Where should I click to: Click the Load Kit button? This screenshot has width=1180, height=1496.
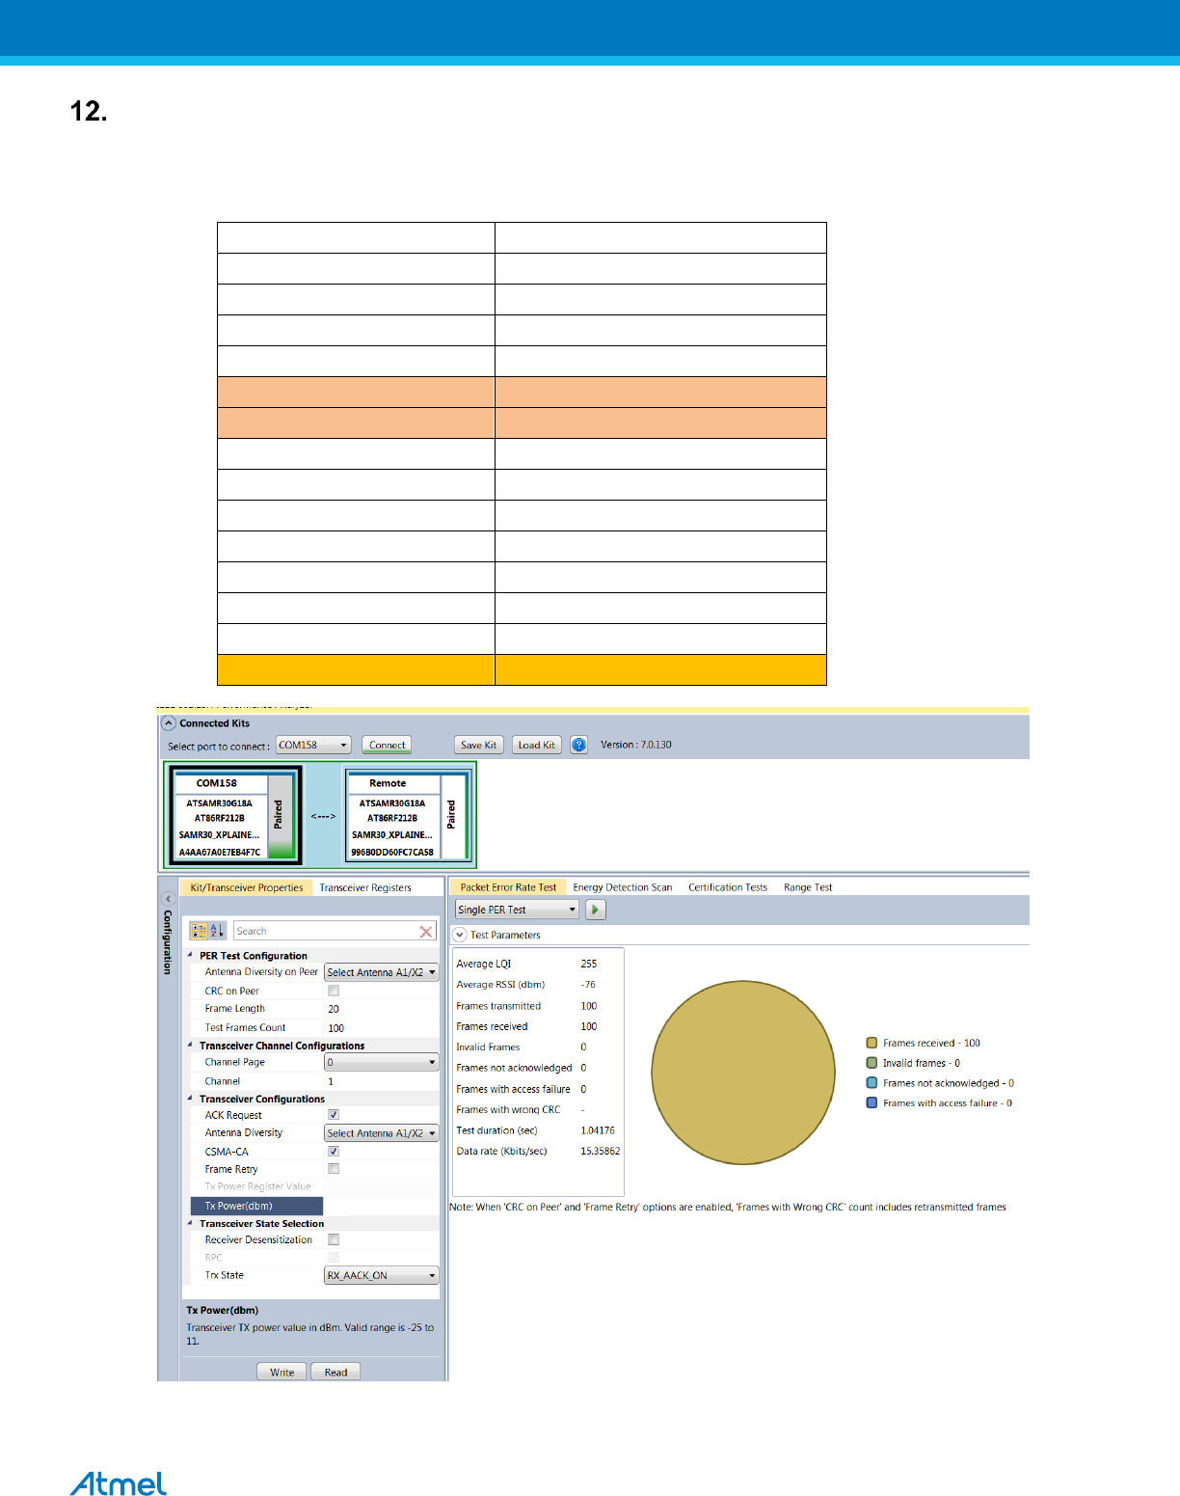(536, 745)
